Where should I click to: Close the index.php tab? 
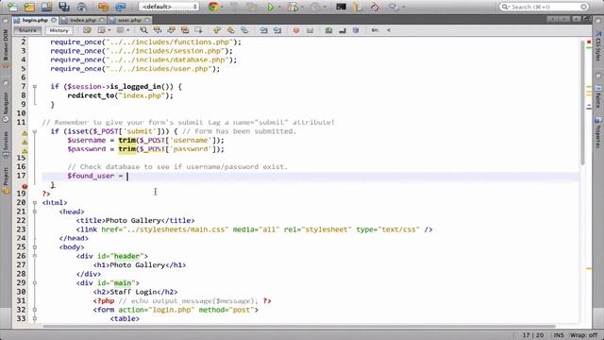[102, 20]
